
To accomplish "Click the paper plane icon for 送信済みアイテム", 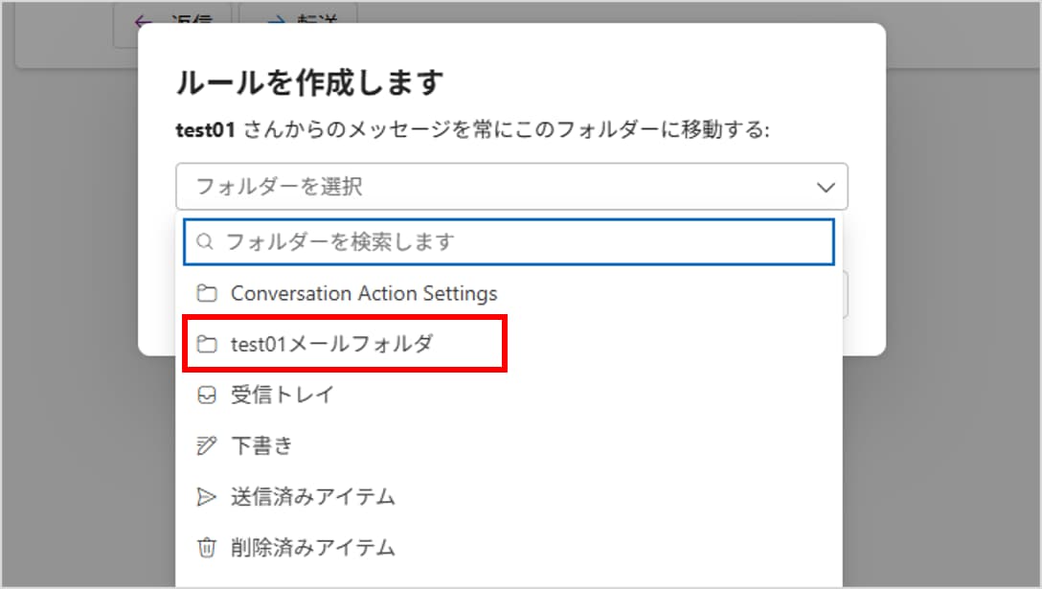I will pos(206,497).
